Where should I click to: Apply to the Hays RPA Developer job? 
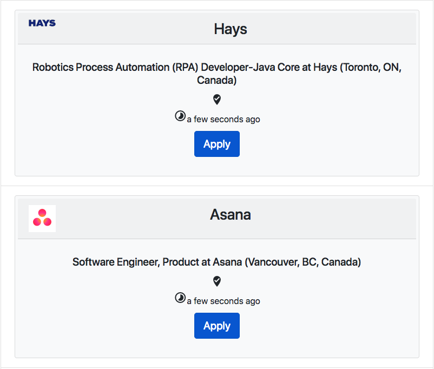pos(216,144)
